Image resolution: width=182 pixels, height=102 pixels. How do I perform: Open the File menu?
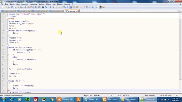(2, 4)
